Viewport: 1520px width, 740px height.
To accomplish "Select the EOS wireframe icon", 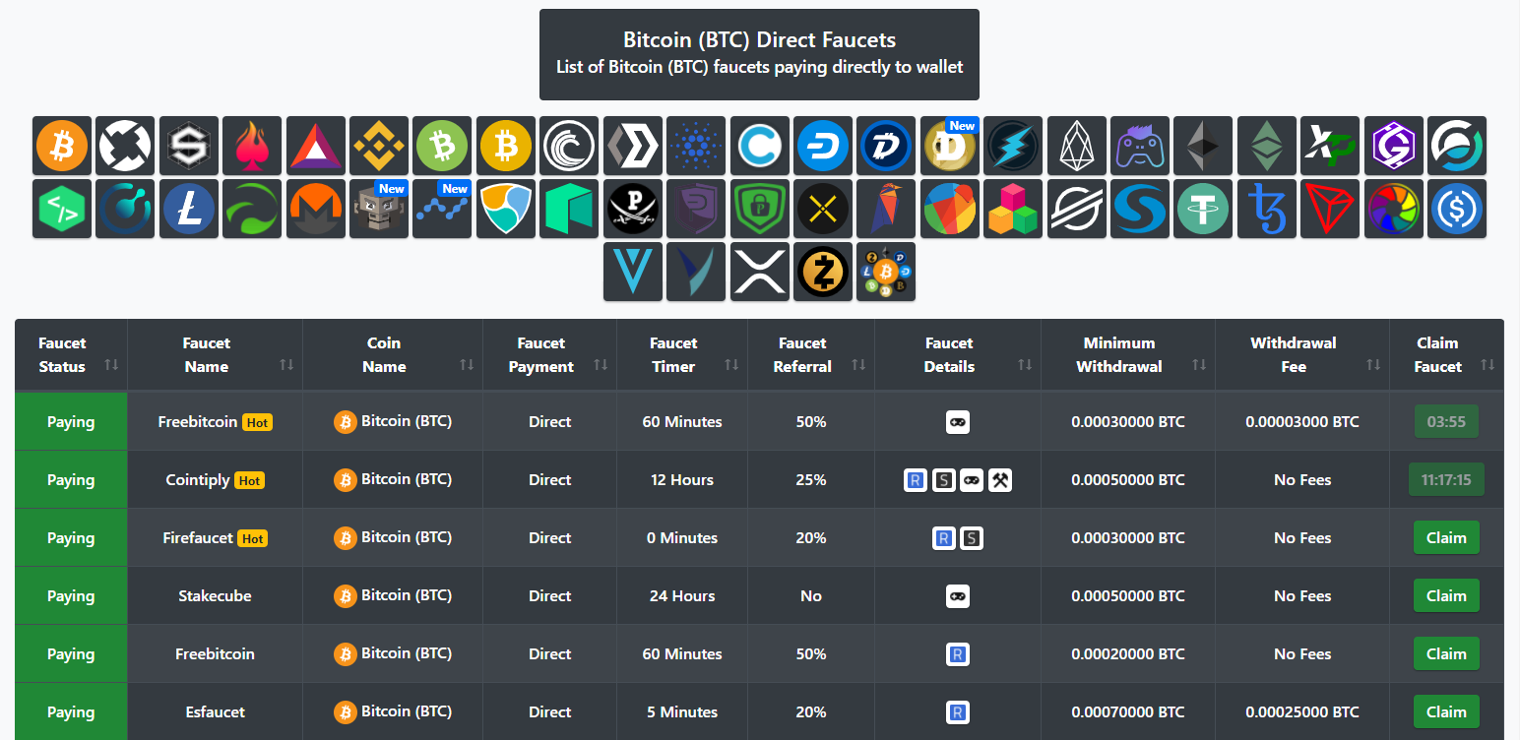I will [1076, 146].
